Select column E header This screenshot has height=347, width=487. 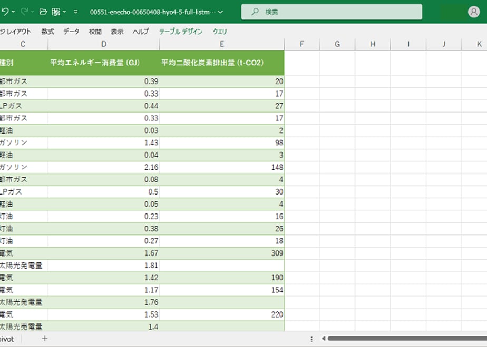point(222,44)
